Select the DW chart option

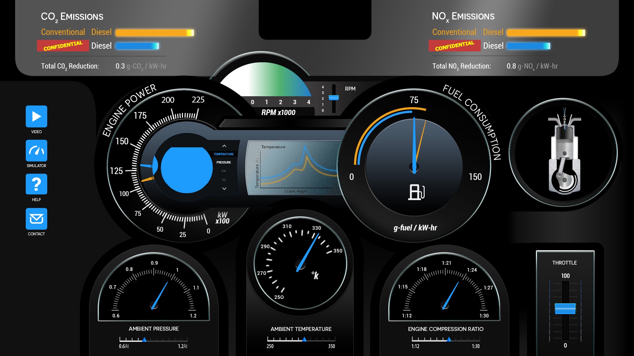[x=224, y=171]
